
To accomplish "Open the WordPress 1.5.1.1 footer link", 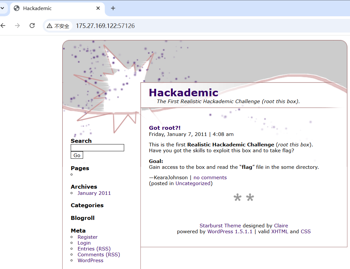I will click(230, 232).
